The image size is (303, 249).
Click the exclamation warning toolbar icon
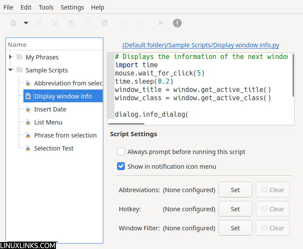(177, 23)
